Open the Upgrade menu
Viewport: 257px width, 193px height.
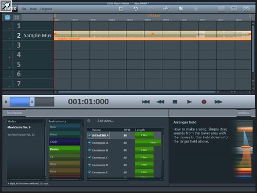pyautogui.click(x=46, y=9)
